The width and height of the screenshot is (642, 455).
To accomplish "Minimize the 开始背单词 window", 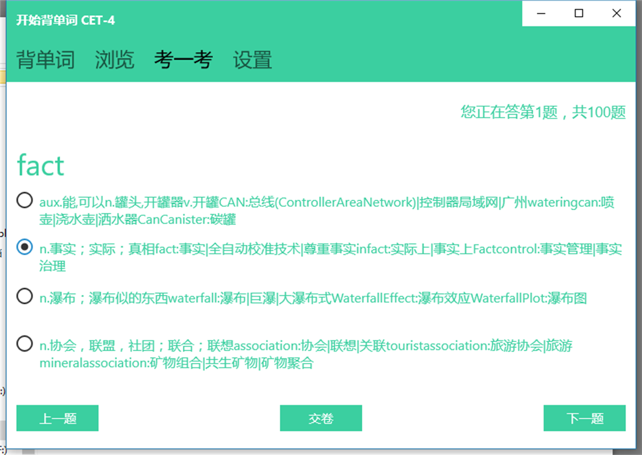I will click(541, 13).
